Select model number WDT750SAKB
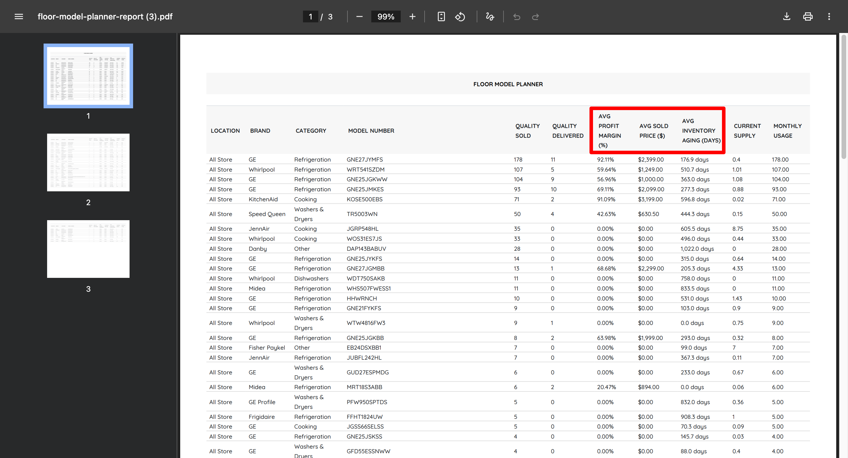Image resolution: width=848 pixels, height=458 pixels. click(366, 279)
